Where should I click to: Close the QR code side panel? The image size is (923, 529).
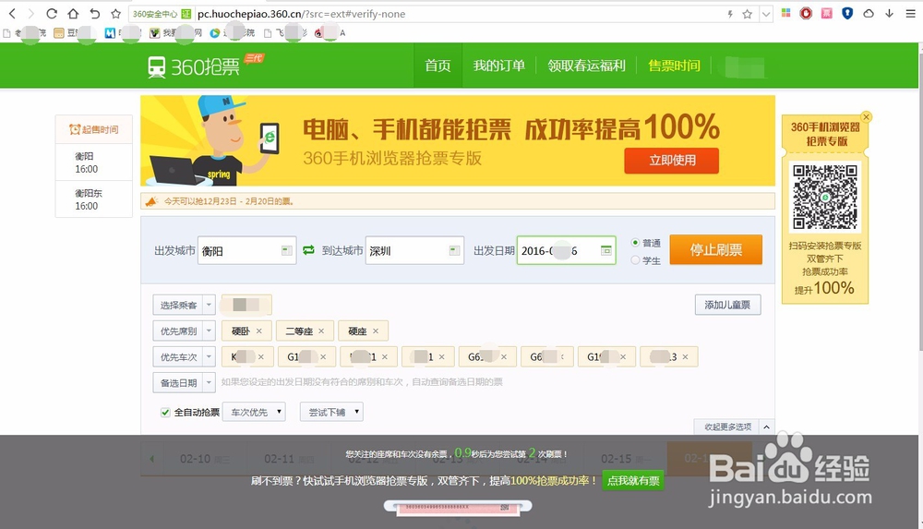866,116
